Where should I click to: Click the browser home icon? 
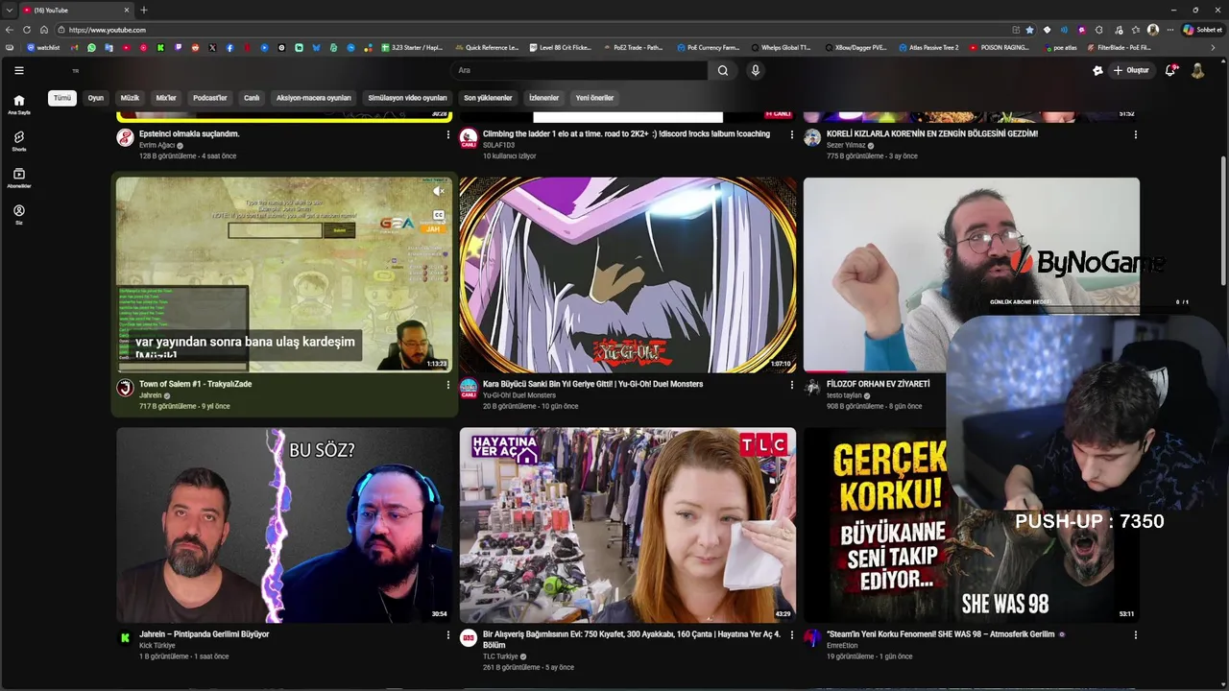point(44,30)
